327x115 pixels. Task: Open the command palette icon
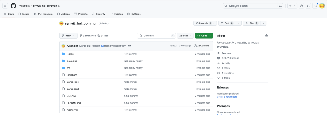click(x=280, y=6)
